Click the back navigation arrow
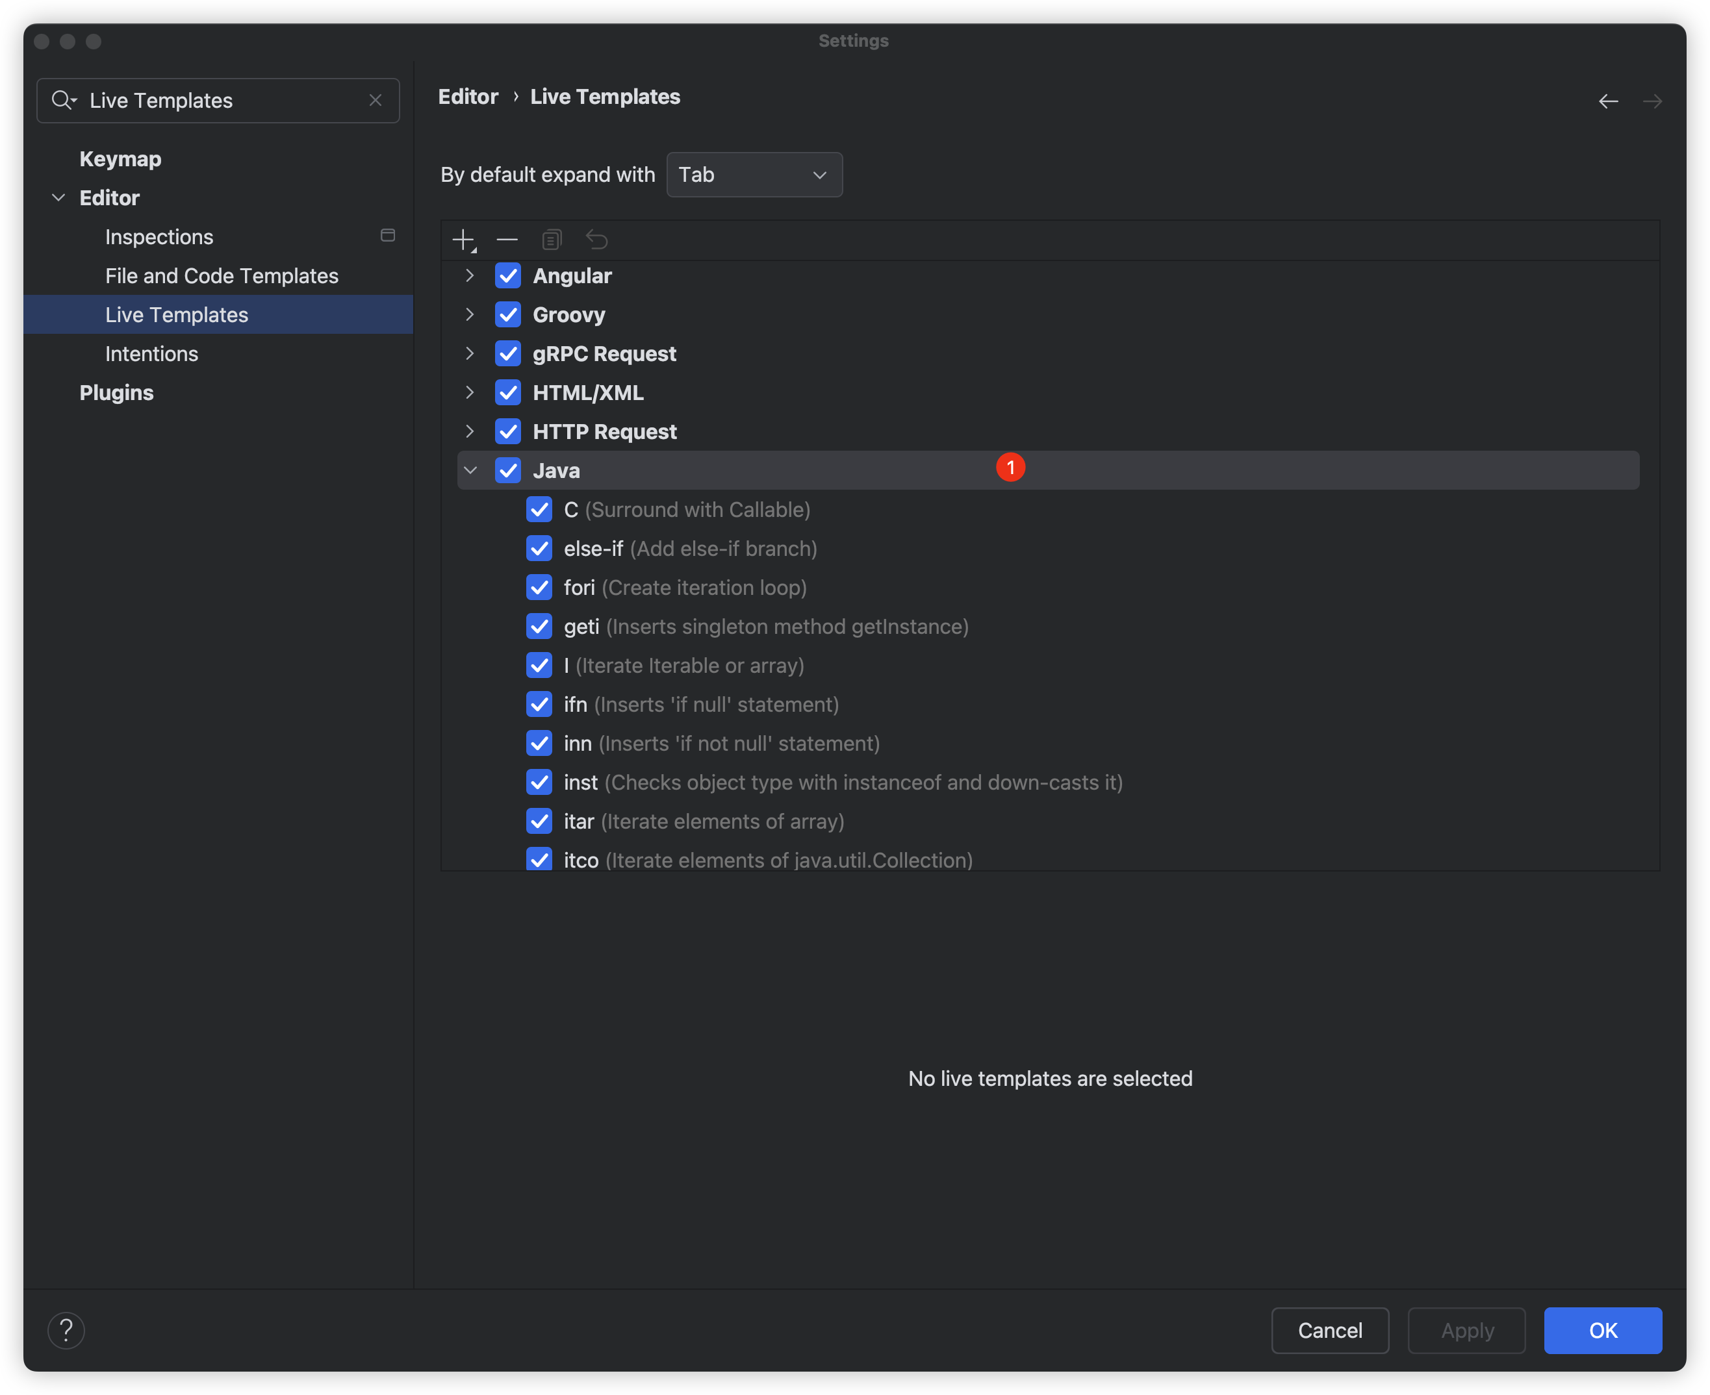The height and width of the screenshot is (1395, 1710). click(1608, 101)
